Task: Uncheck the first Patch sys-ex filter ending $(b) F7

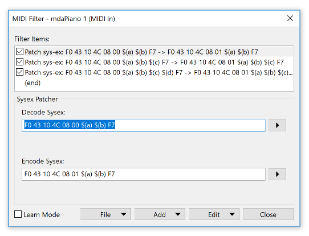Action: click(x=20, y=52)
